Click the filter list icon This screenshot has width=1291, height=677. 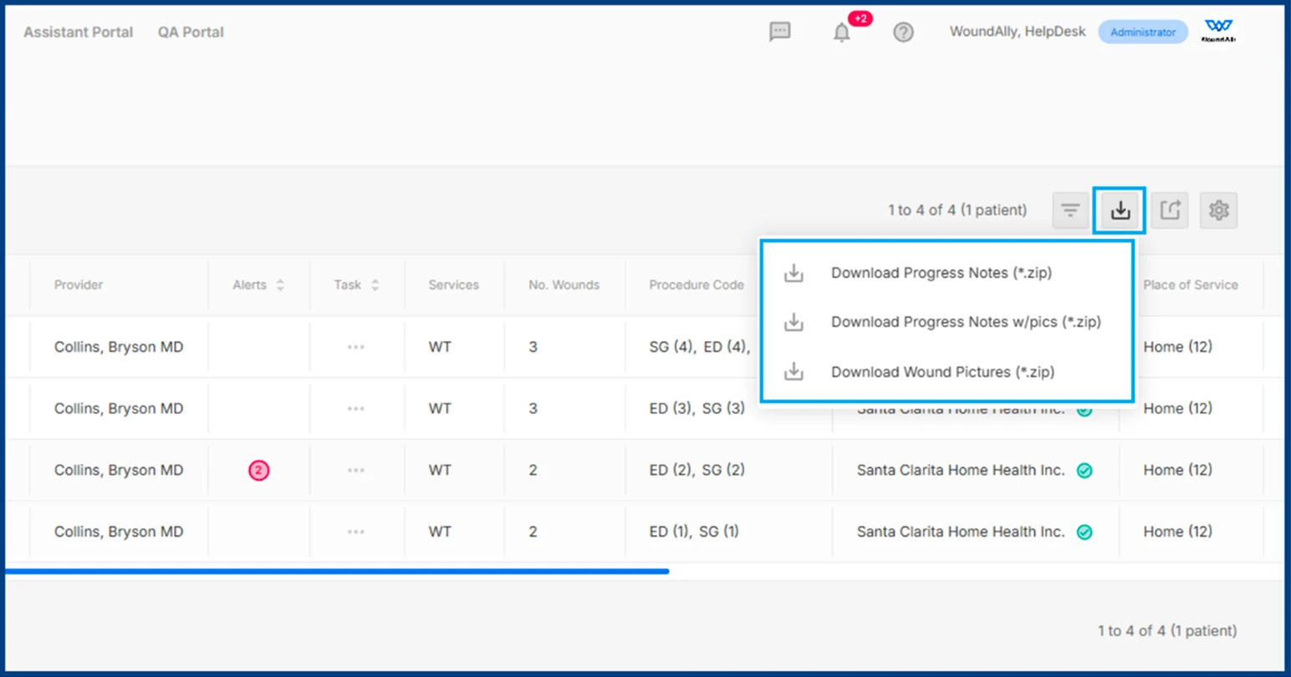[1070, 211]
